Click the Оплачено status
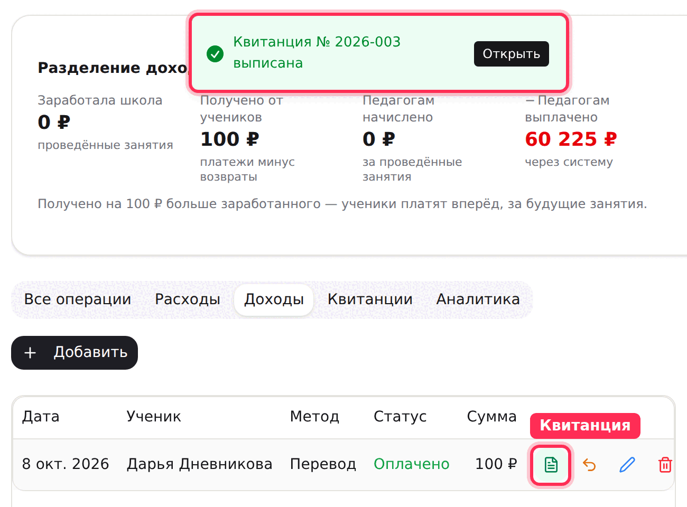The image size is (687, 507). (x=412, y=464)
